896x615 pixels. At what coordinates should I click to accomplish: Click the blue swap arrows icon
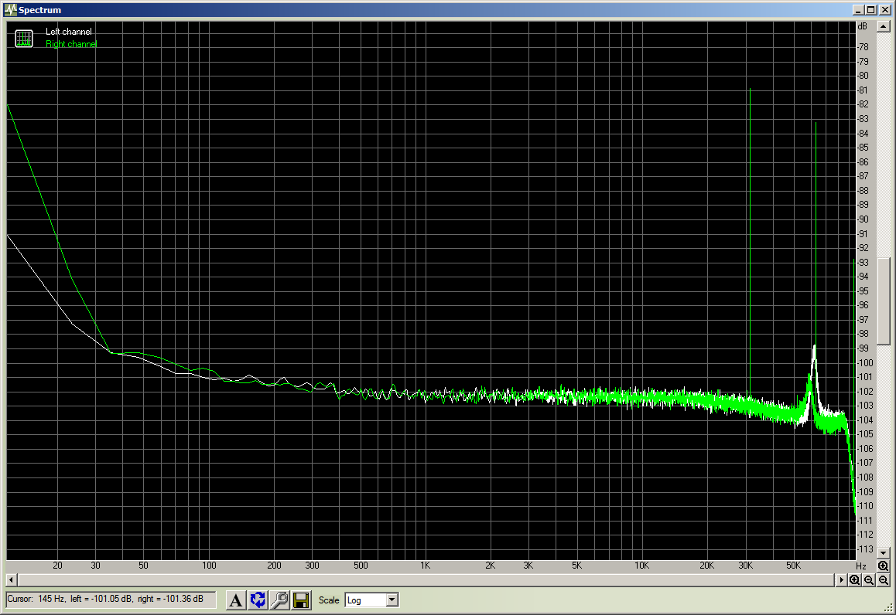click(258, 600)
